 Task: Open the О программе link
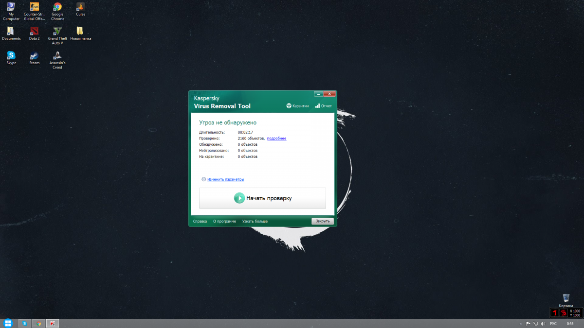[x=224, y=221]
